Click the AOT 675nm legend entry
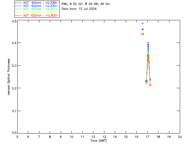 tap(36, 9)
